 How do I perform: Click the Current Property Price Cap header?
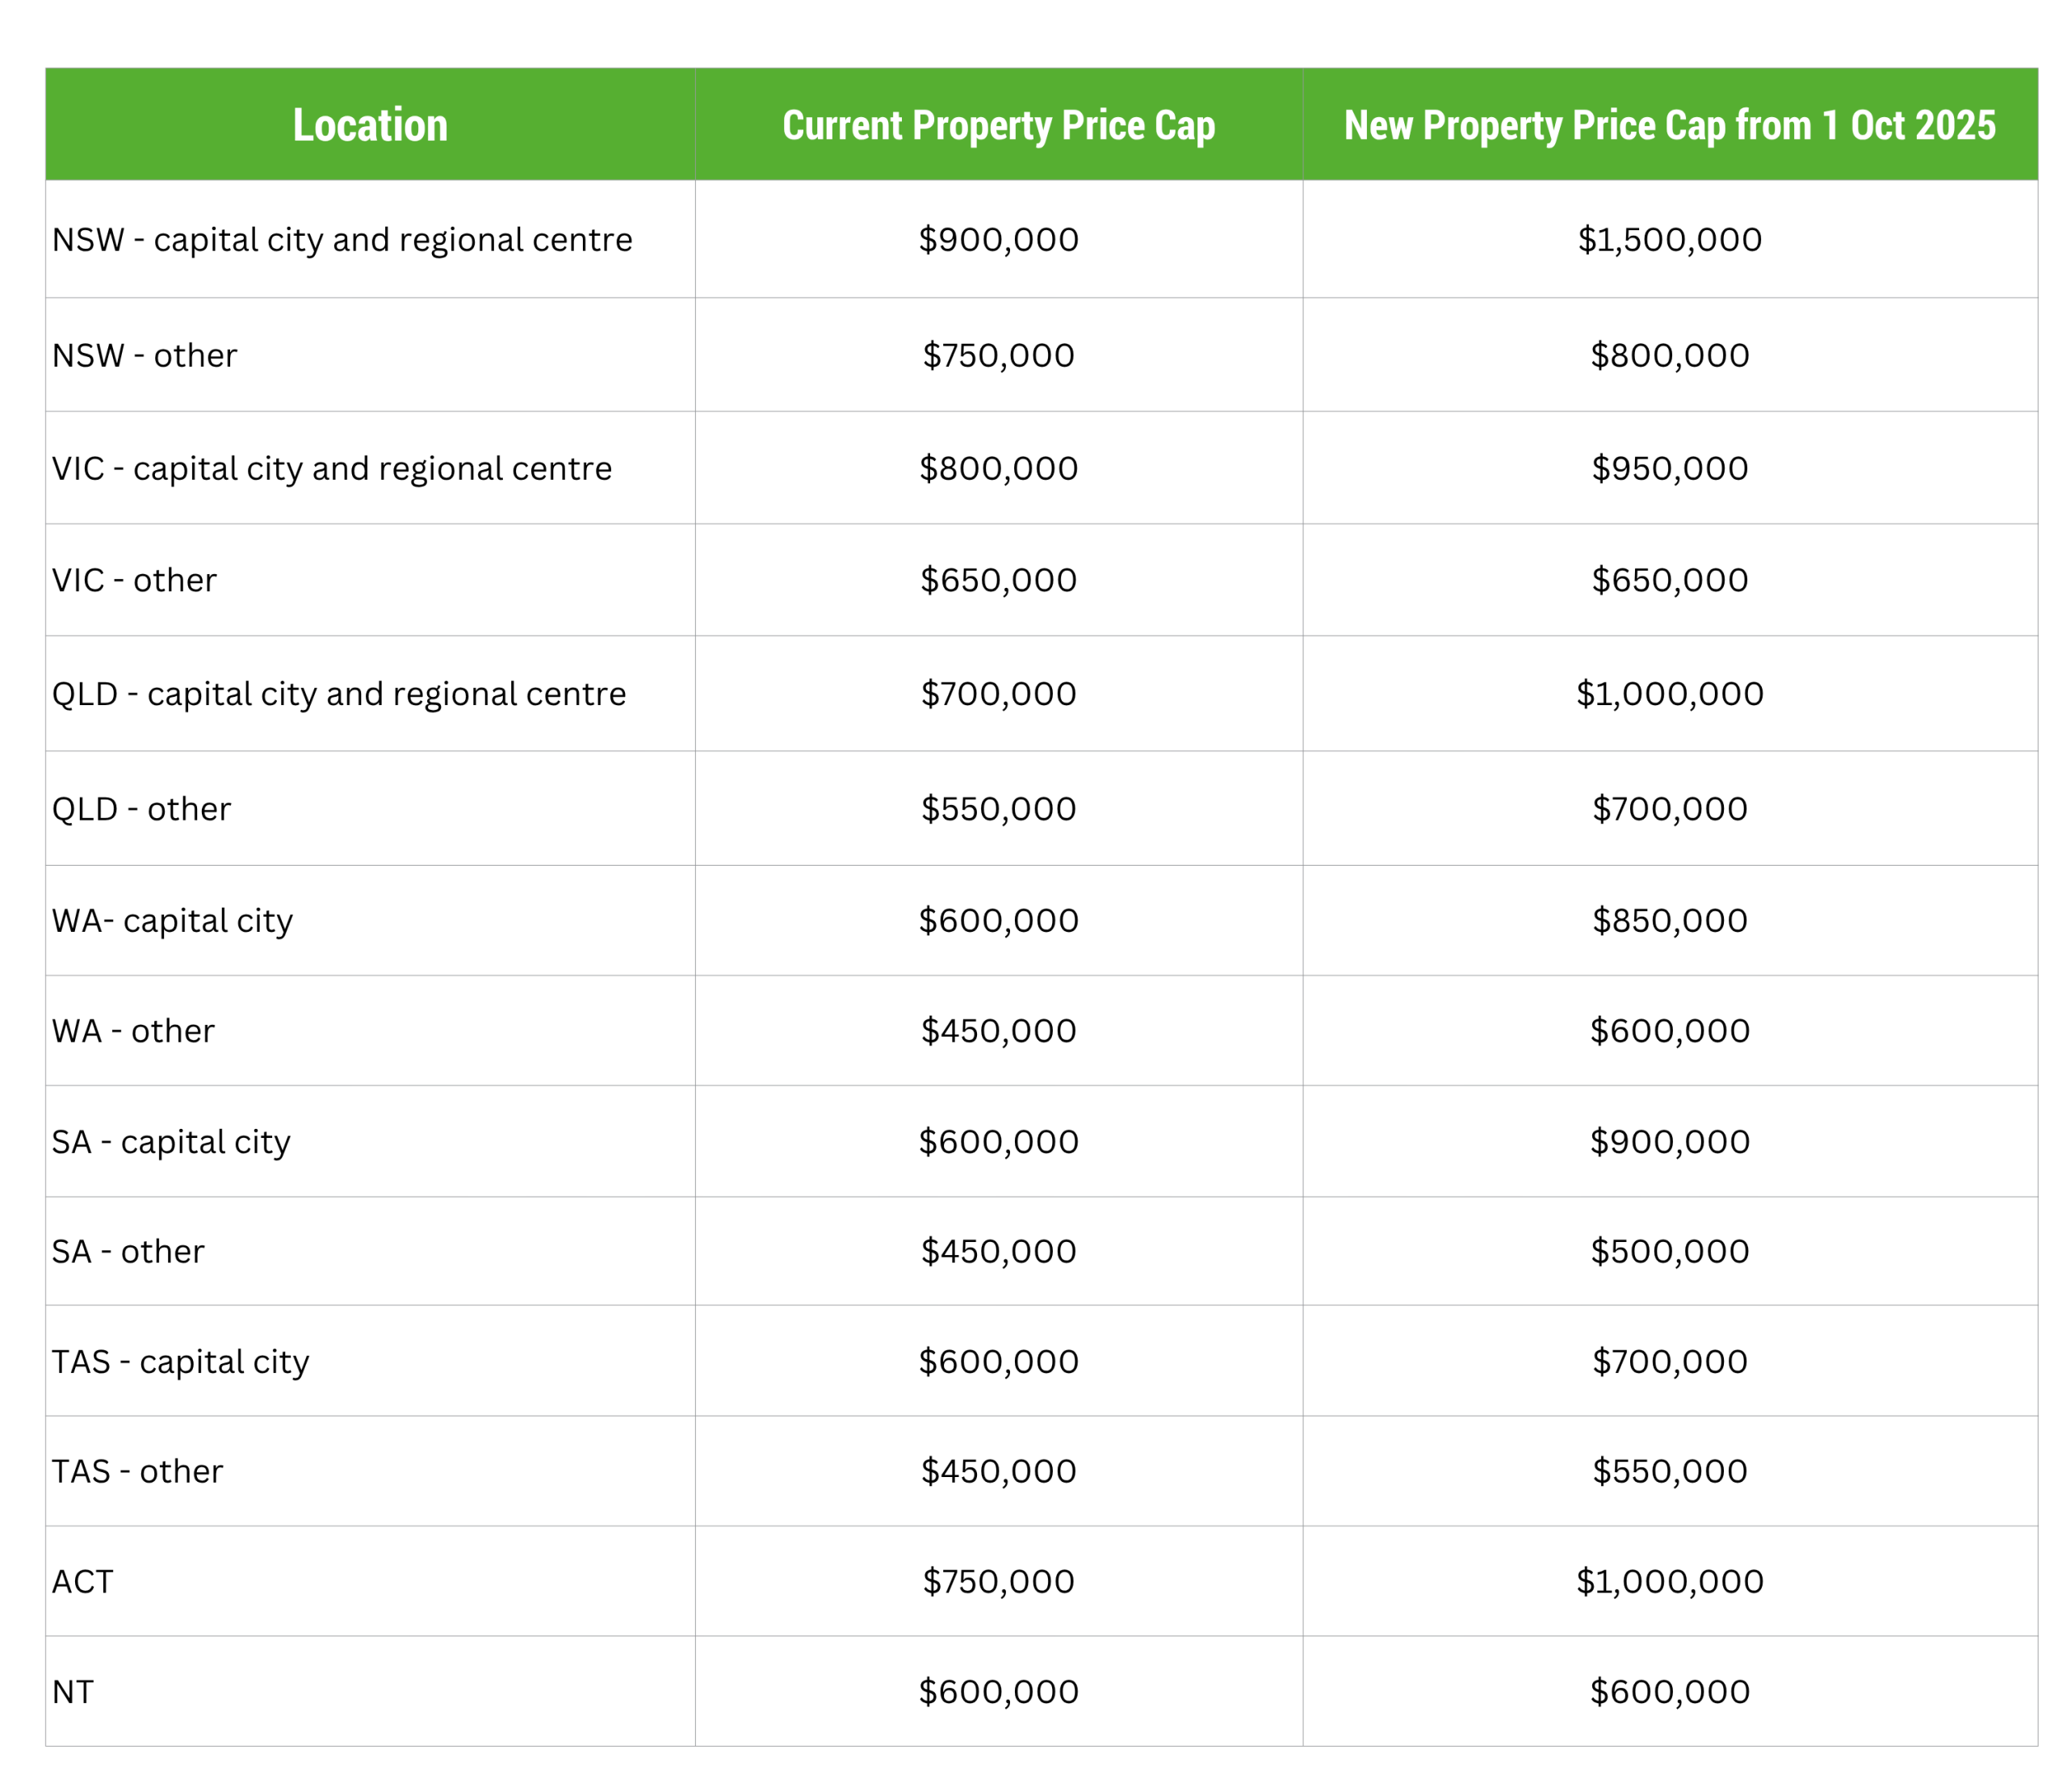[x=998, y=125]
